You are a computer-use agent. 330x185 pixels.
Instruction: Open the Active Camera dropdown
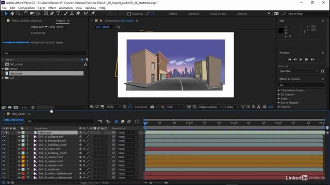(x=210, y=107)
